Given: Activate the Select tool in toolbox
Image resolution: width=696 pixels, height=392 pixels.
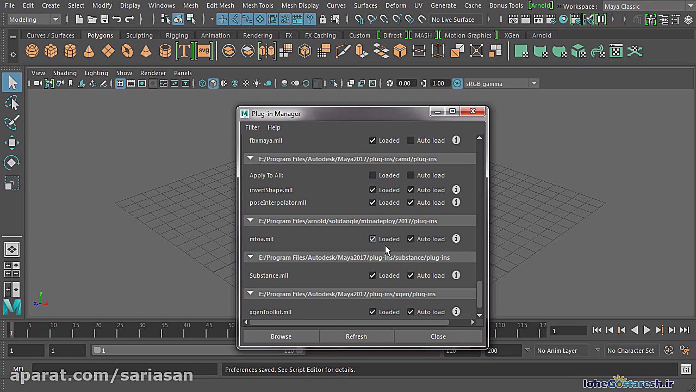Looking at the screenshot, I should point(12,82).
